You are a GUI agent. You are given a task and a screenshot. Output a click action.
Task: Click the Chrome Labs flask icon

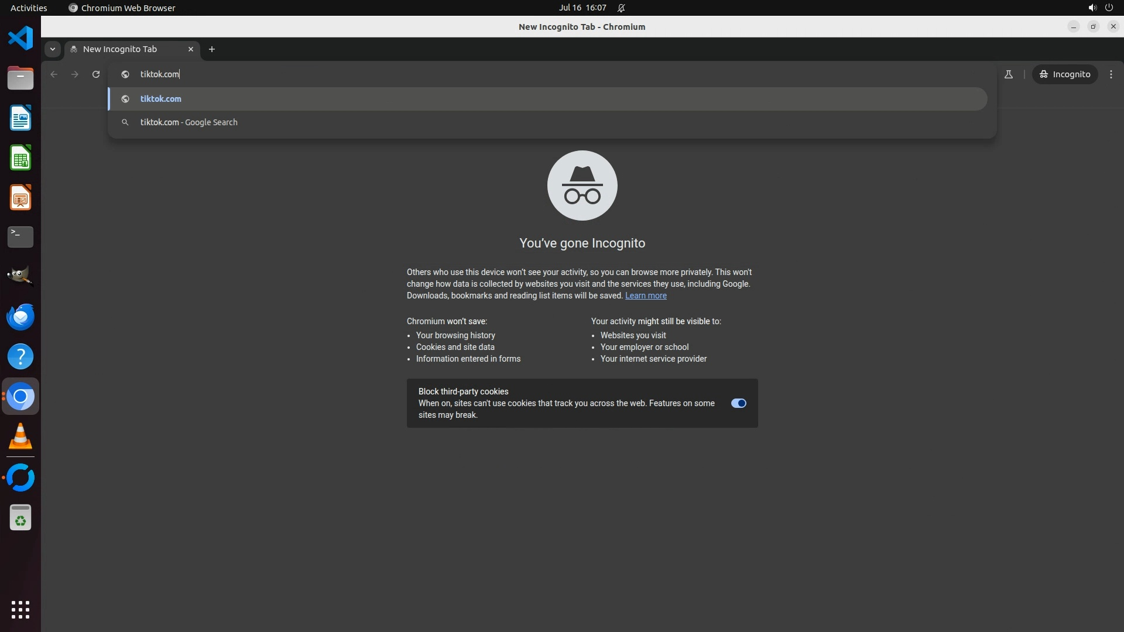click(x=1008, y=74)
